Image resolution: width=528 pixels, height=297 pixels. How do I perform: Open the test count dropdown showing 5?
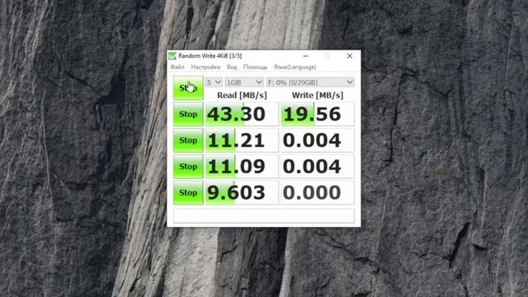(214, 82)
